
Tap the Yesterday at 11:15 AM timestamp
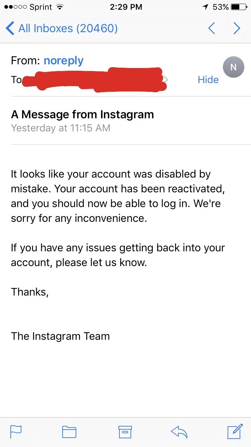pos(61,128)
